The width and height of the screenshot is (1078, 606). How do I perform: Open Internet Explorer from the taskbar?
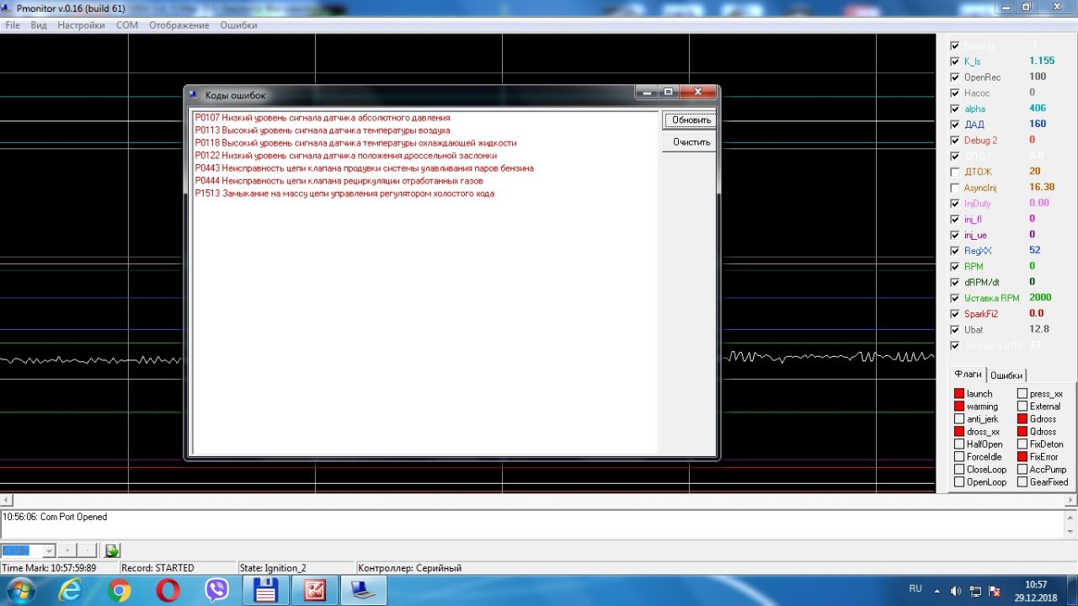click(x=71, y=591)
